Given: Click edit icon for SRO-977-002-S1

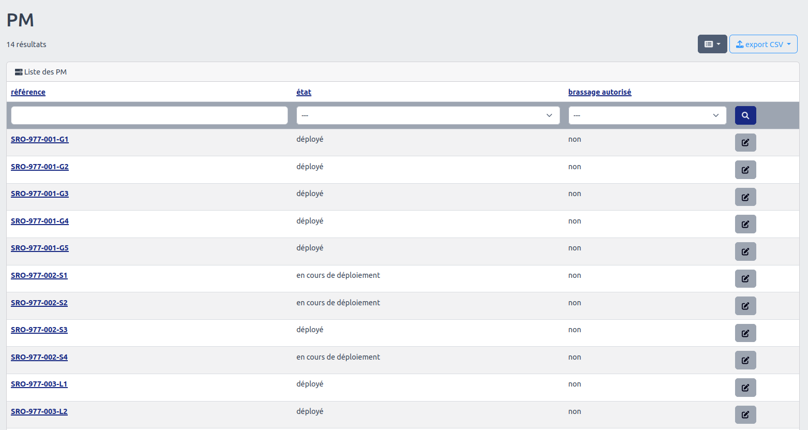Looking at the screenshot, I should [745, 279].
